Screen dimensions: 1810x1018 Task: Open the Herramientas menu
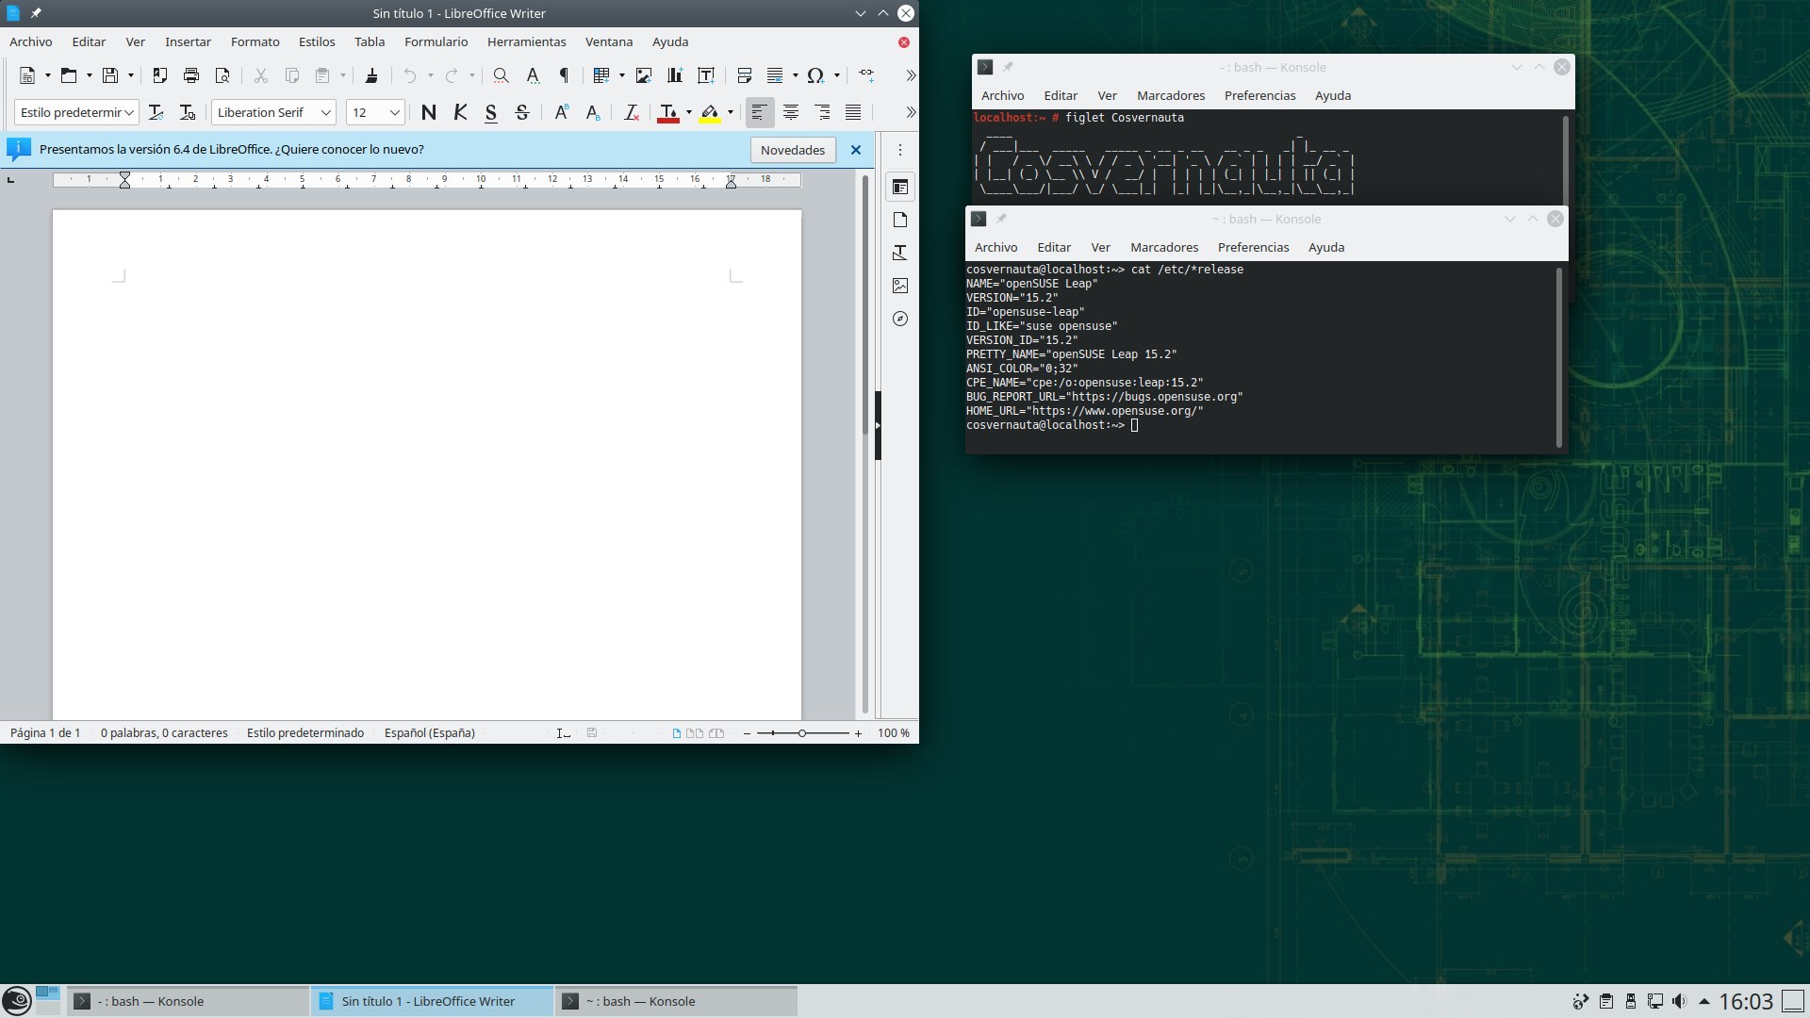[x=527, y=41]
